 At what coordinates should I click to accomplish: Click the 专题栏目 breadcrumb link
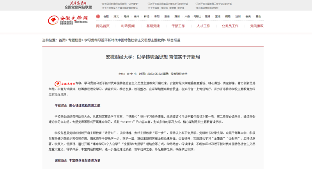tap(75, 40)
